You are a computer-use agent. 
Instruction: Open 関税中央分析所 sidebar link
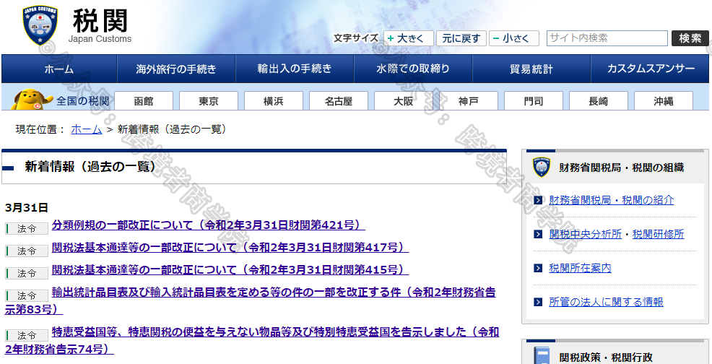585,234
